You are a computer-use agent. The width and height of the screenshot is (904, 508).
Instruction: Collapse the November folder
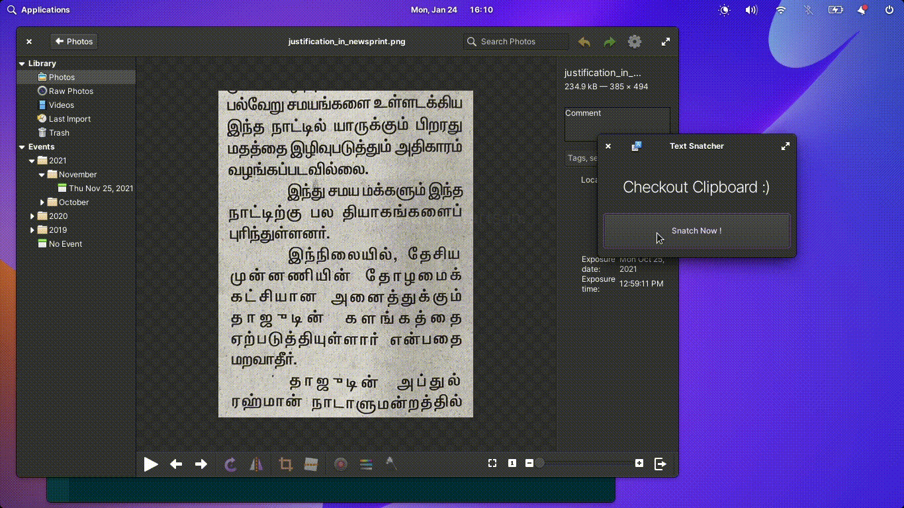point(42,175)
